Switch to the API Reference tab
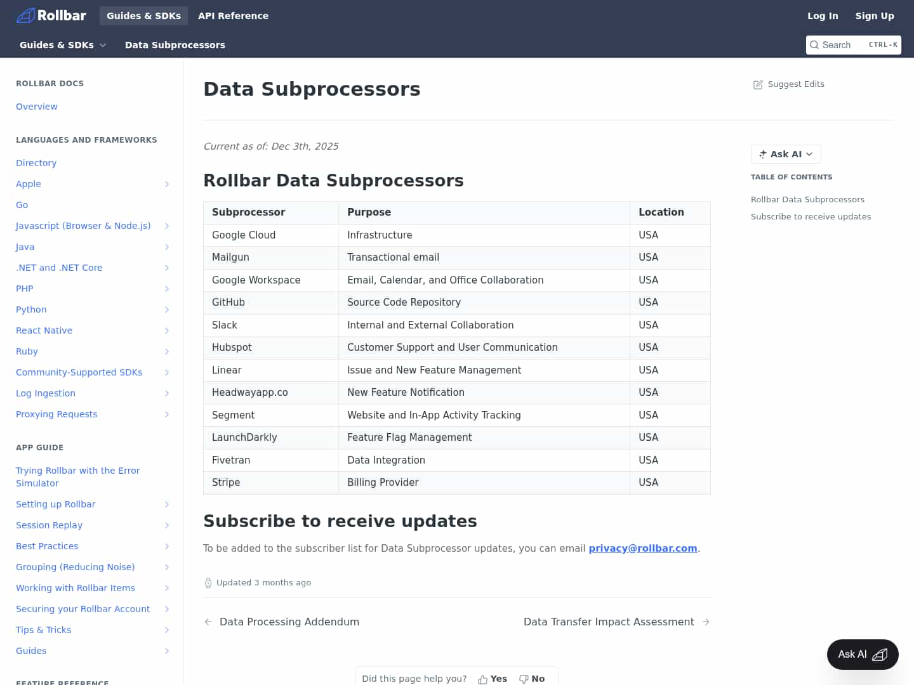914x685 pixels. pyautogui.click(x=233, y=16)
